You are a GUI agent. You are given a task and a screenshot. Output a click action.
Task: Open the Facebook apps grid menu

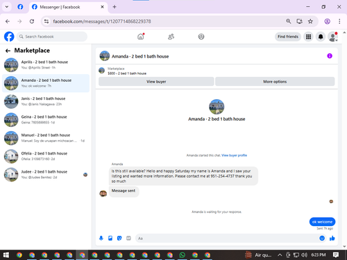308,37
